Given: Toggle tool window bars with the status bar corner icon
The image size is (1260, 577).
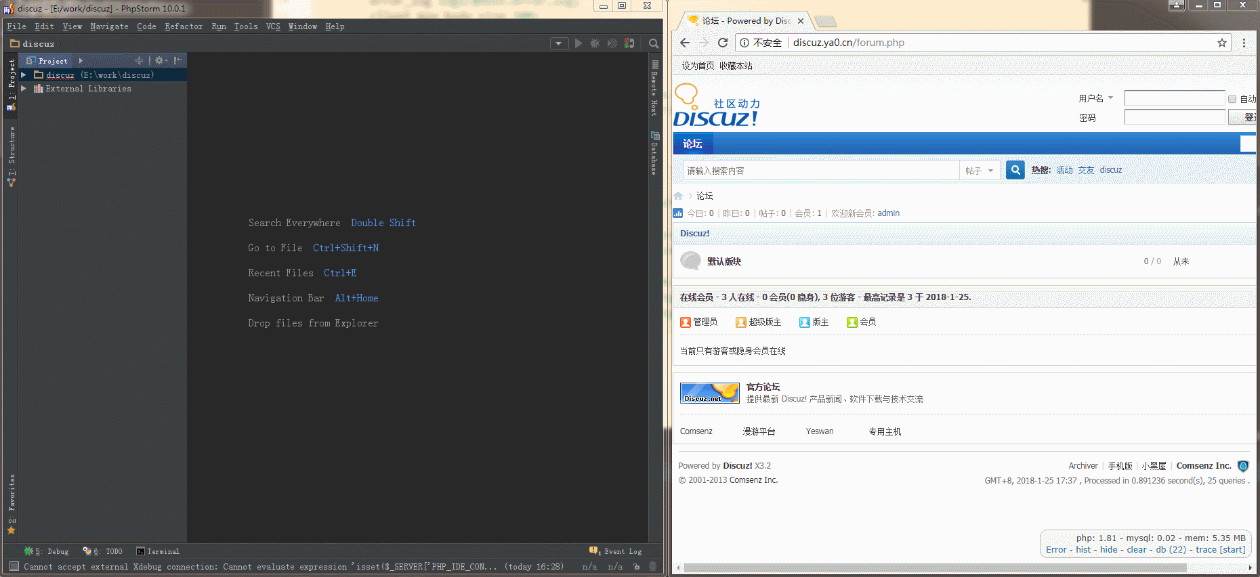Looking at the screenshot, I should coord(14,566).
